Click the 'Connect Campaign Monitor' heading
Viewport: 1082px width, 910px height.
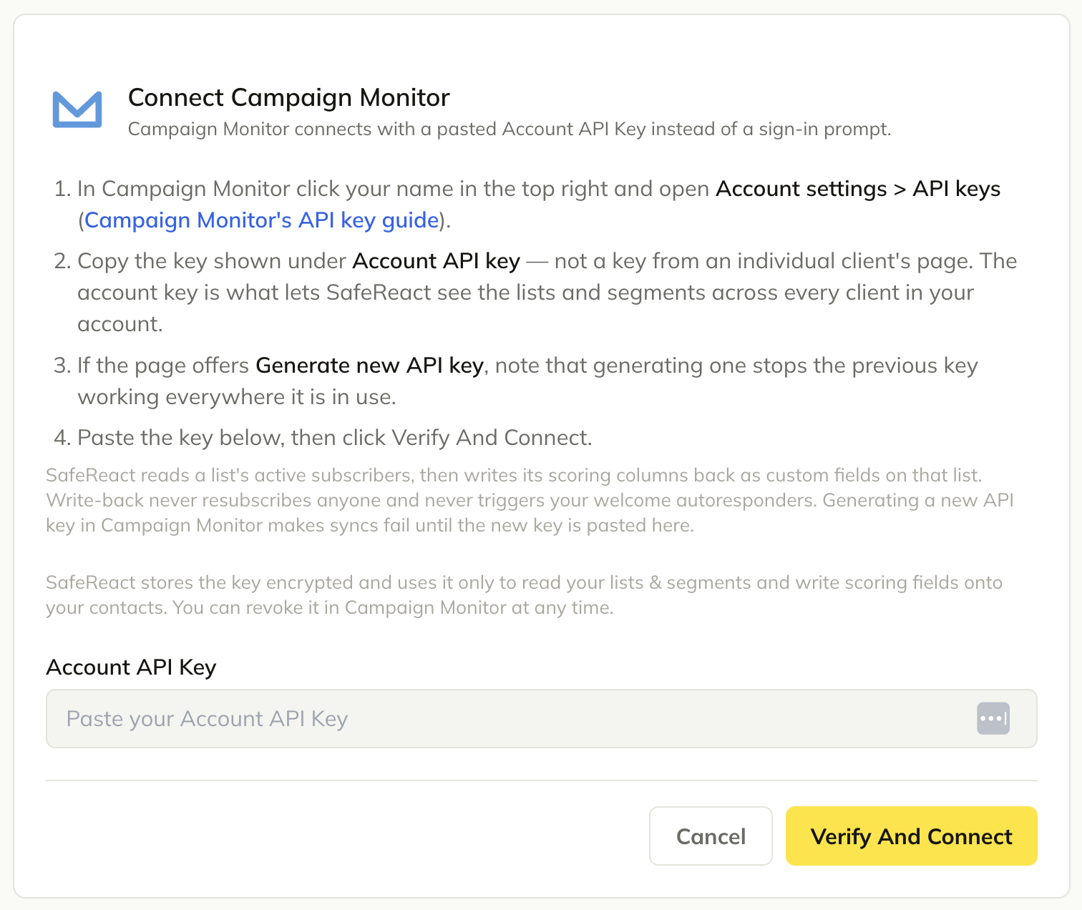pos(289,97)
